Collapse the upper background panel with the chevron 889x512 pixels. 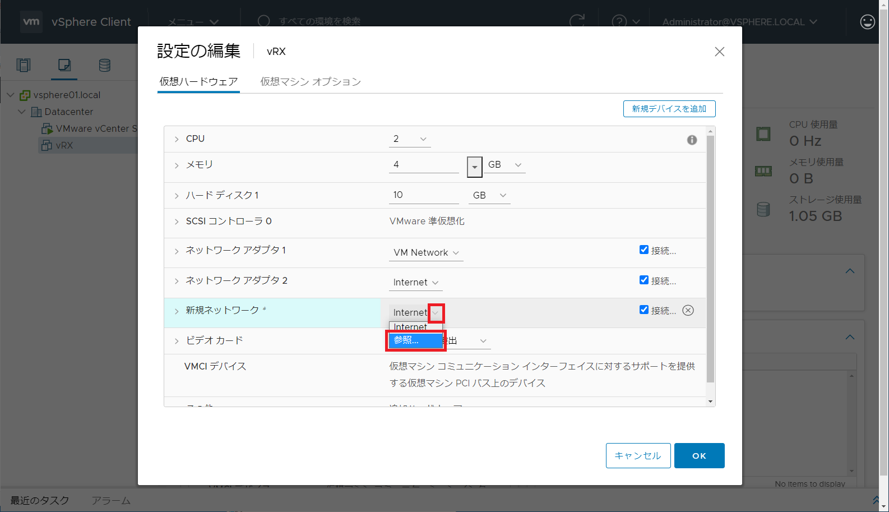(x=850, y=271)
